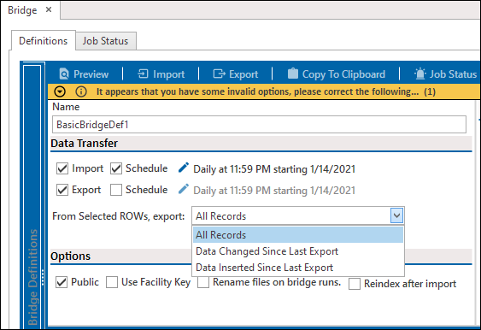Uncheck the Public checkbox
This screenshot has height=330, width=481.
pos(62,282)
